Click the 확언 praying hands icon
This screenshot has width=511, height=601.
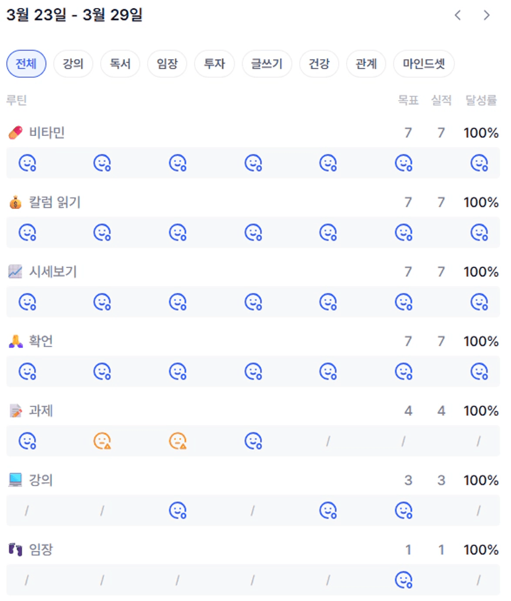pos(15,342)
